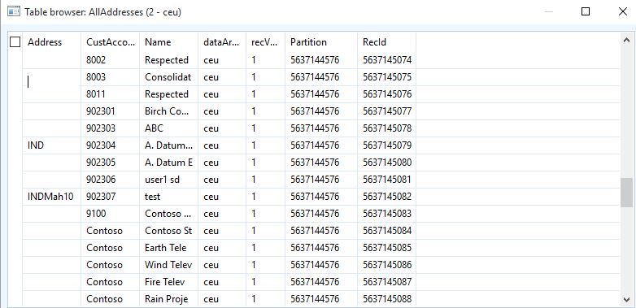Select customer account 902303 cell

point(111,128)
